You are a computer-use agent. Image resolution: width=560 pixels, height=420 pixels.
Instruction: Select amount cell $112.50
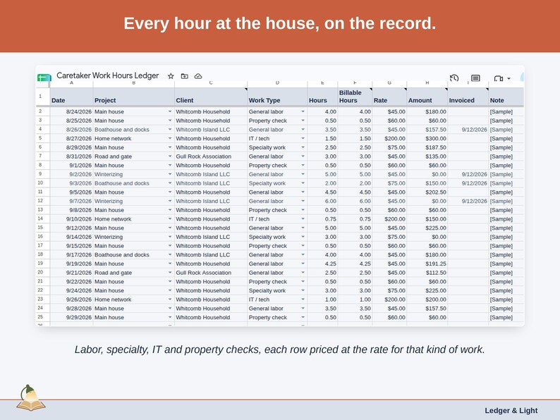click(427, 273)
